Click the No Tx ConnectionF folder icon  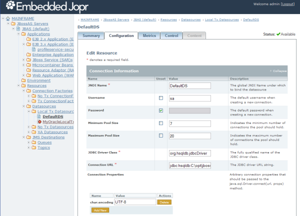click(34, 96)
